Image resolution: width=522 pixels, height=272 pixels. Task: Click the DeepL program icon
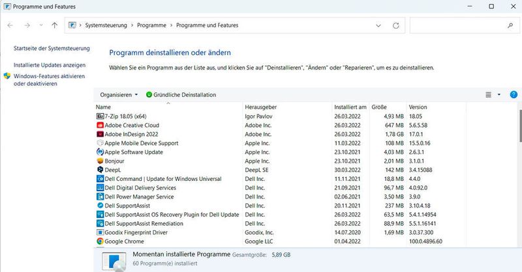(100, 170)
